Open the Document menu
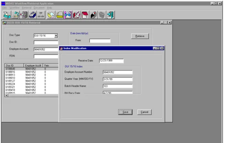 pos(39,8)
